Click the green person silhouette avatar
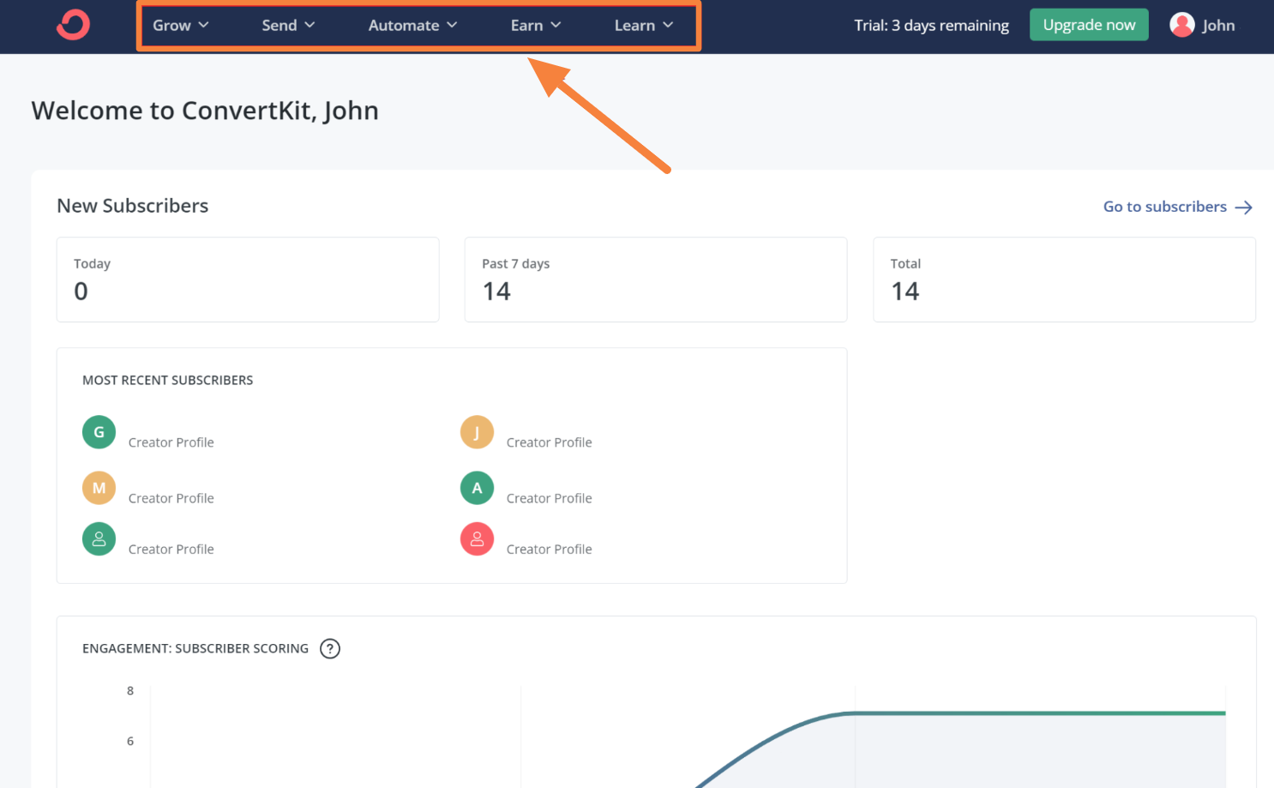The height and width of the screenshot is (788, 1274). [99, 539]
